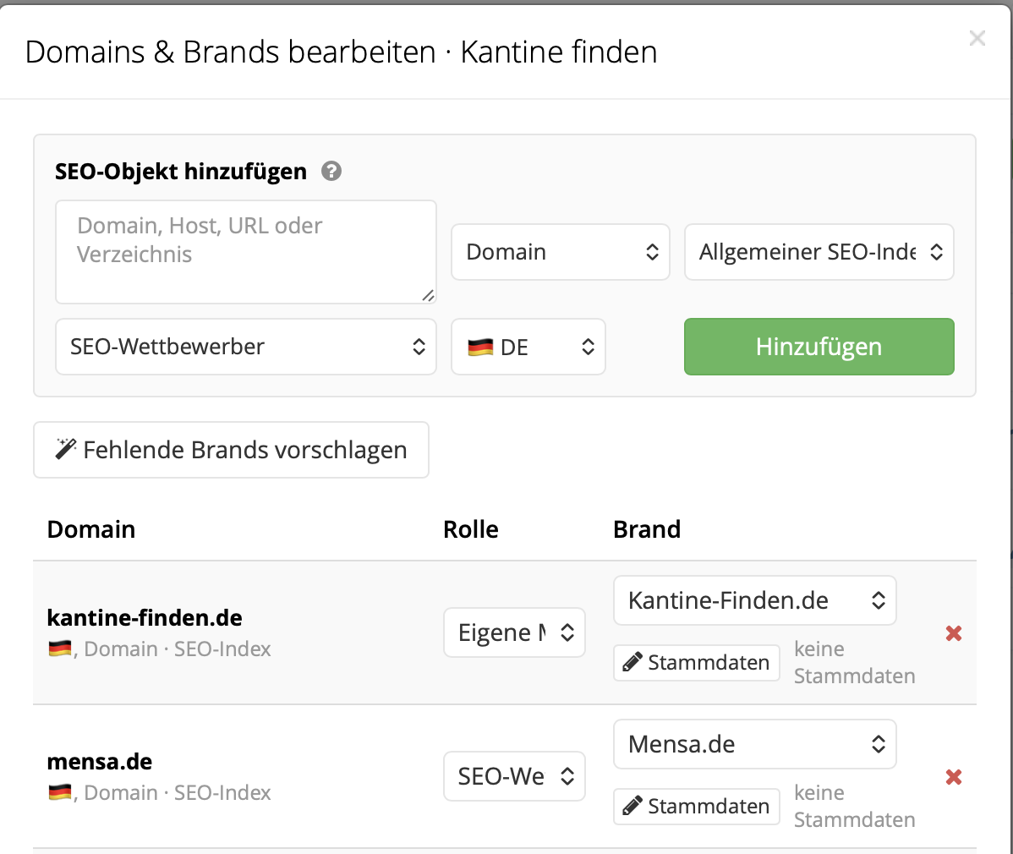Click the mensa.de domain name
The width and height of the screenshot is (1013, 854).
coord(100,762)
